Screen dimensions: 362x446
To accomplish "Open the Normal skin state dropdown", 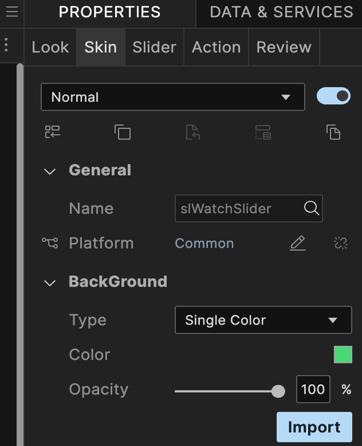I will coord(172,97).
